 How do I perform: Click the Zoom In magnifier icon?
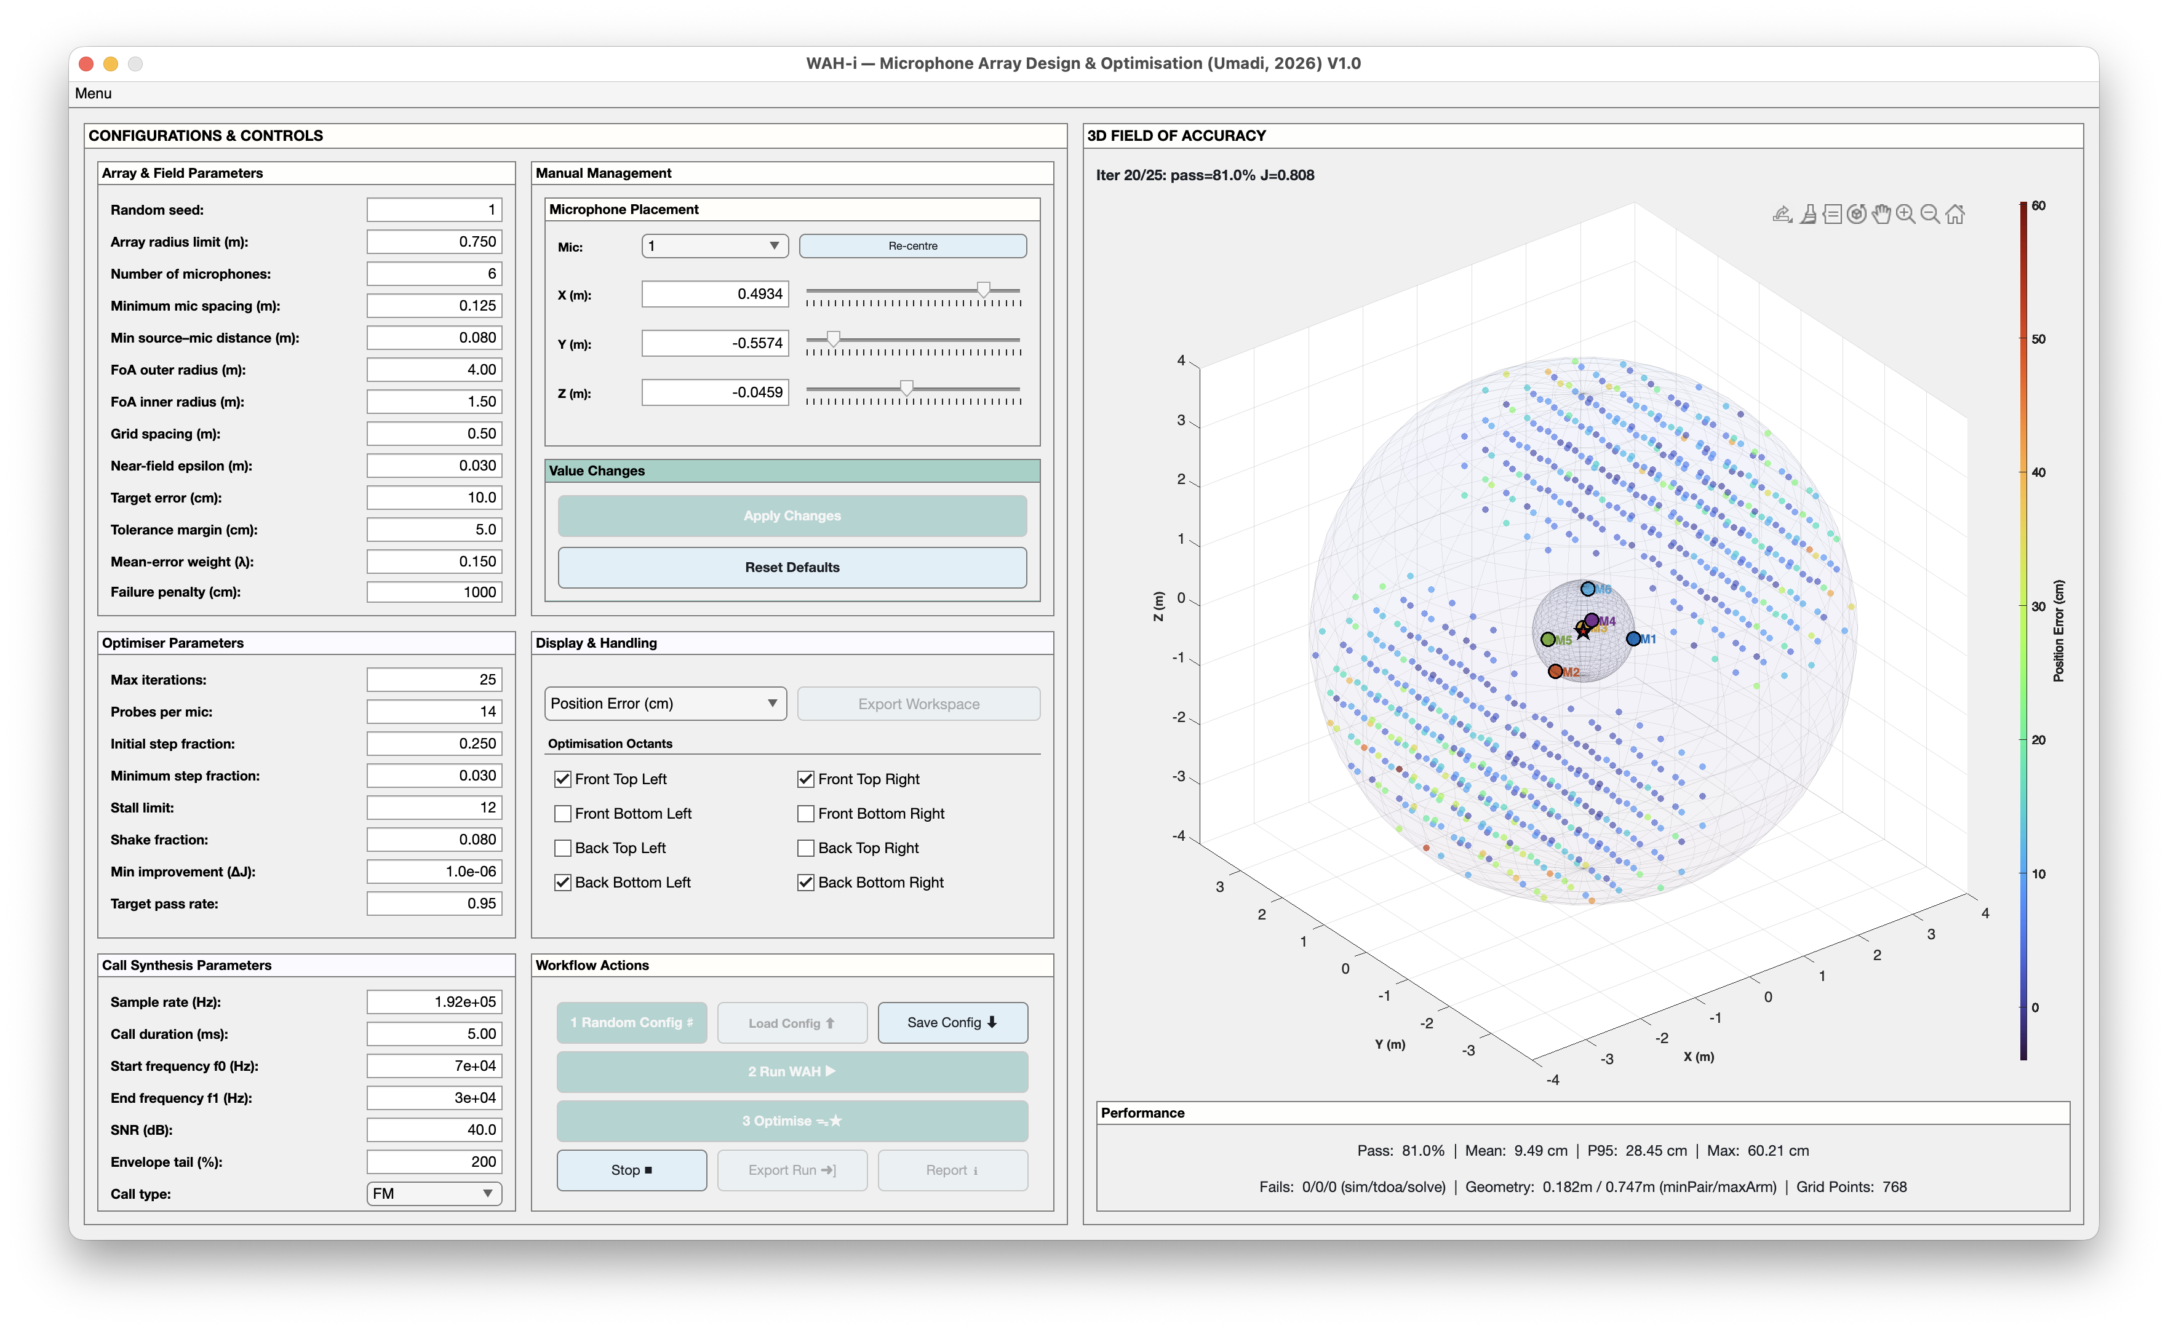click(x=1906, y=214)
